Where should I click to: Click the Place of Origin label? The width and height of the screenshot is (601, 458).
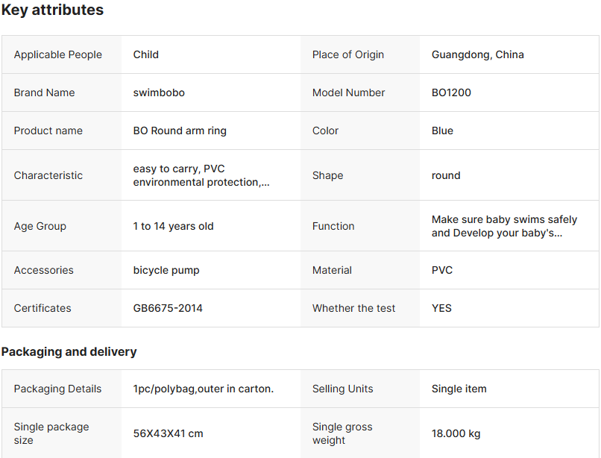pyautogui.click(x=347, y=54)
